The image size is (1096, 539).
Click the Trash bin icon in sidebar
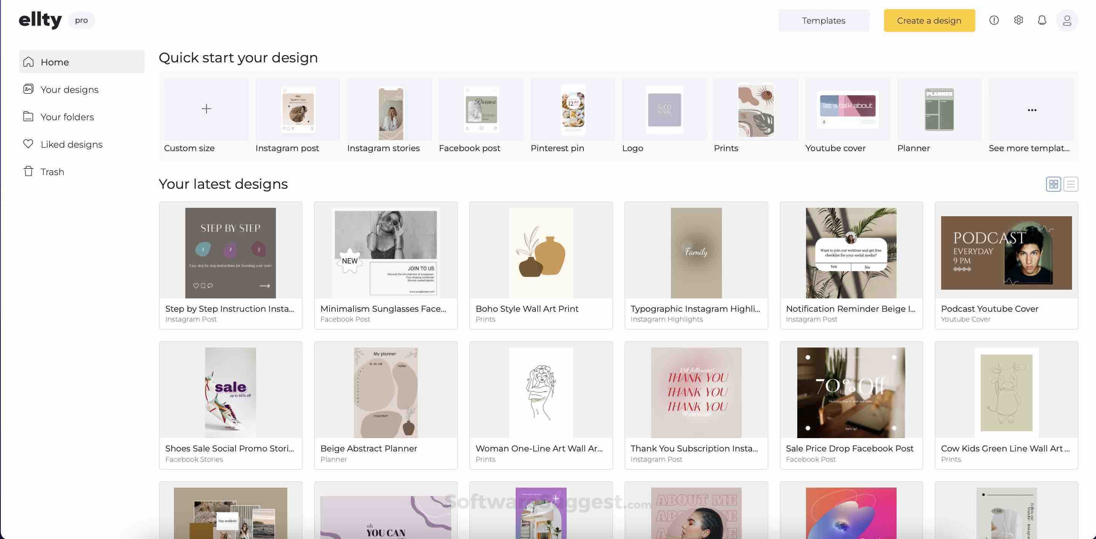point(29,171)
